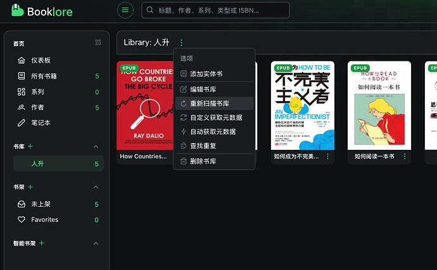Click the 如何成为不完美... book title
The height and width of the screenshot is (270, 437).
pos(296,156)
